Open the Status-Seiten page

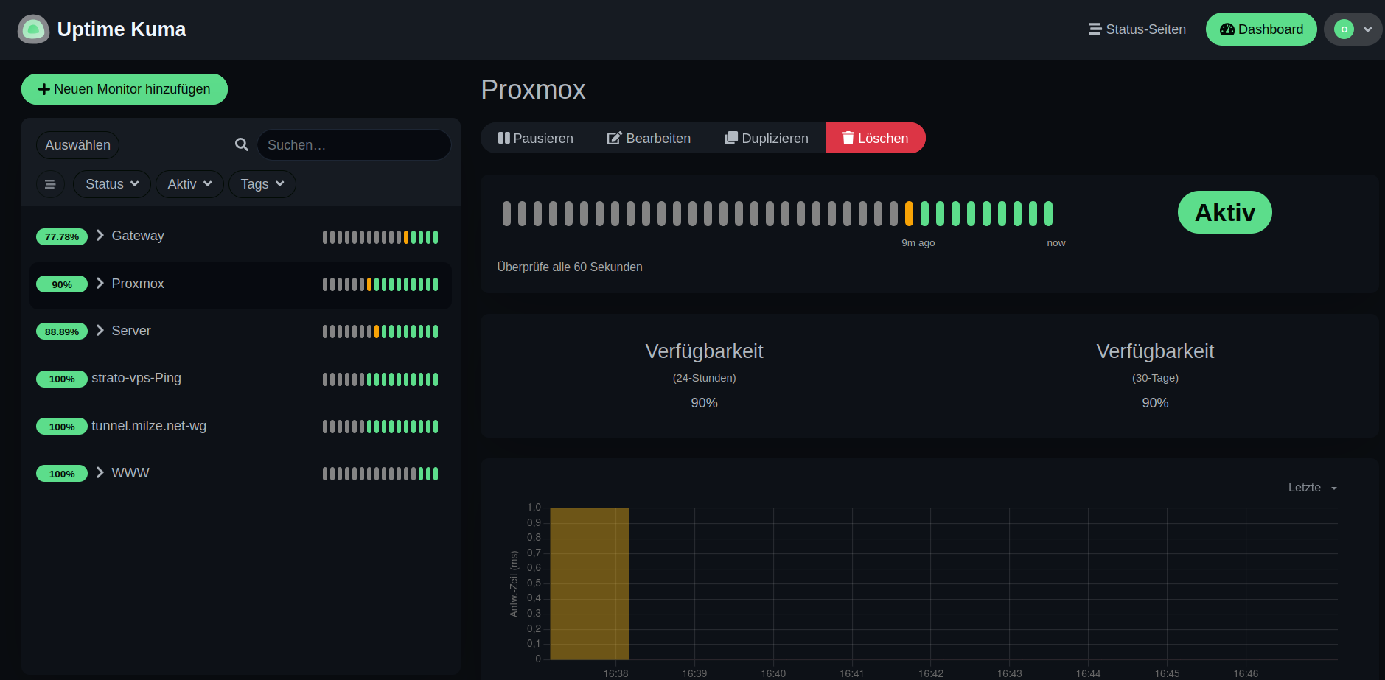[x=1137, y=29]
